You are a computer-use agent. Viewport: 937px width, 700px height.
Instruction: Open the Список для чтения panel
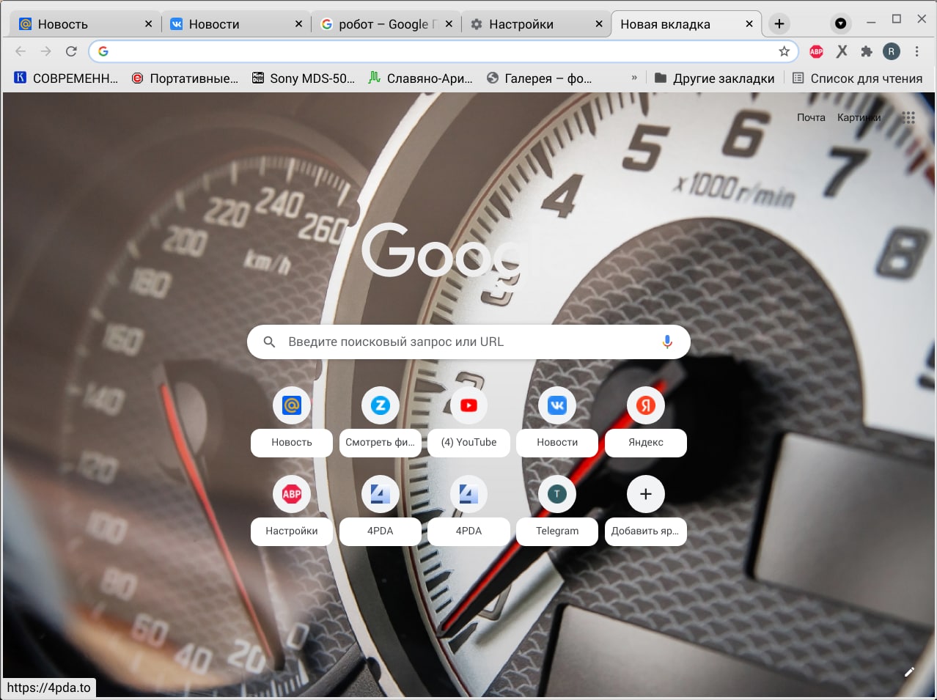pyautogui.click(x=857, y=78)
